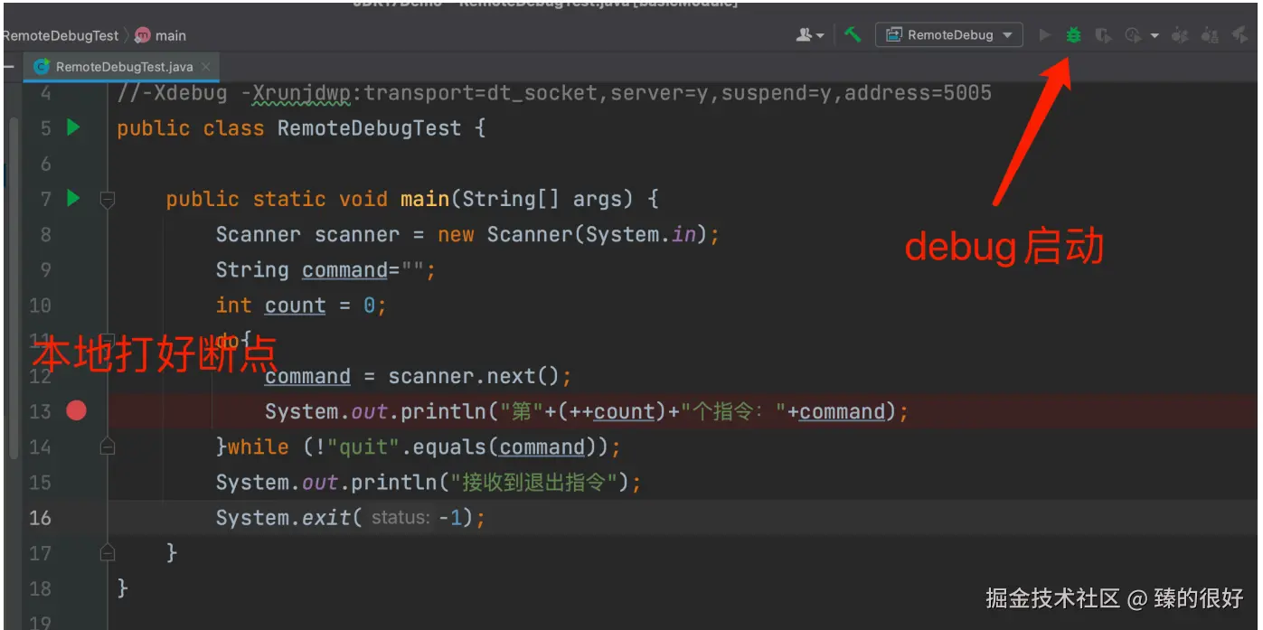1263x630 pixels.
Task: Click the main breadcrumb item
Action: click(170, 35)
